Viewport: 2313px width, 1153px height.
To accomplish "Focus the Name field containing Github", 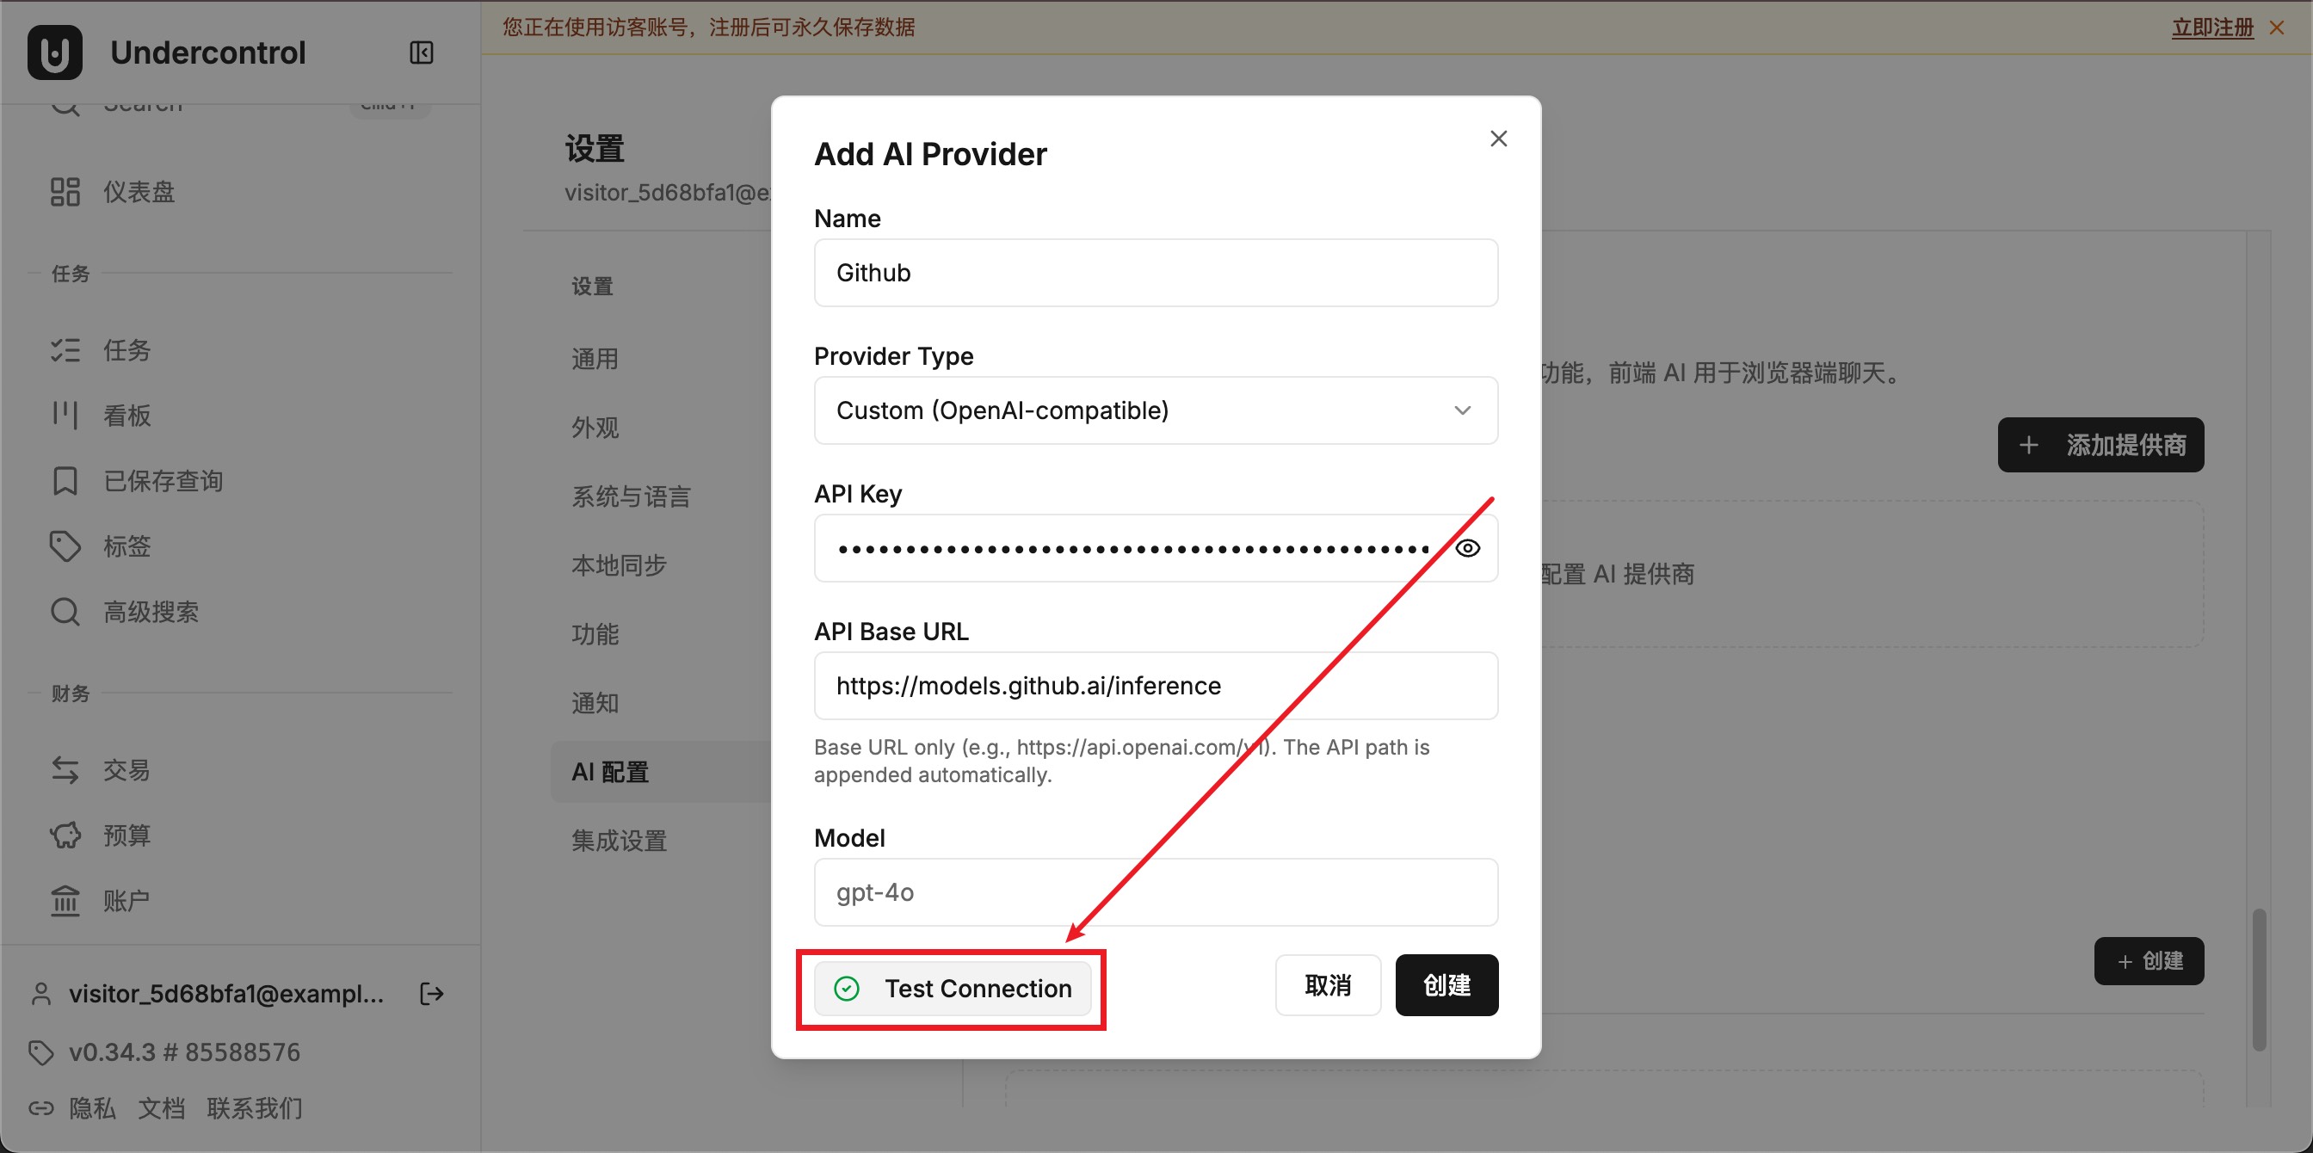I will 1156,273.
